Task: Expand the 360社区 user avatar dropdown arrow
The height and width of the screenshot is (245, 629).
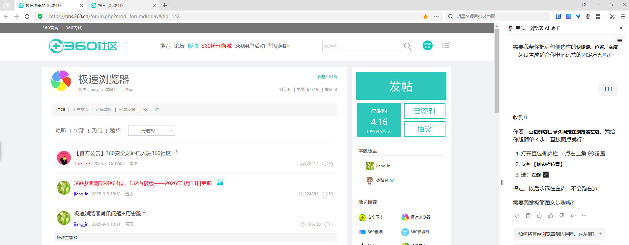Action: [436, 45]
